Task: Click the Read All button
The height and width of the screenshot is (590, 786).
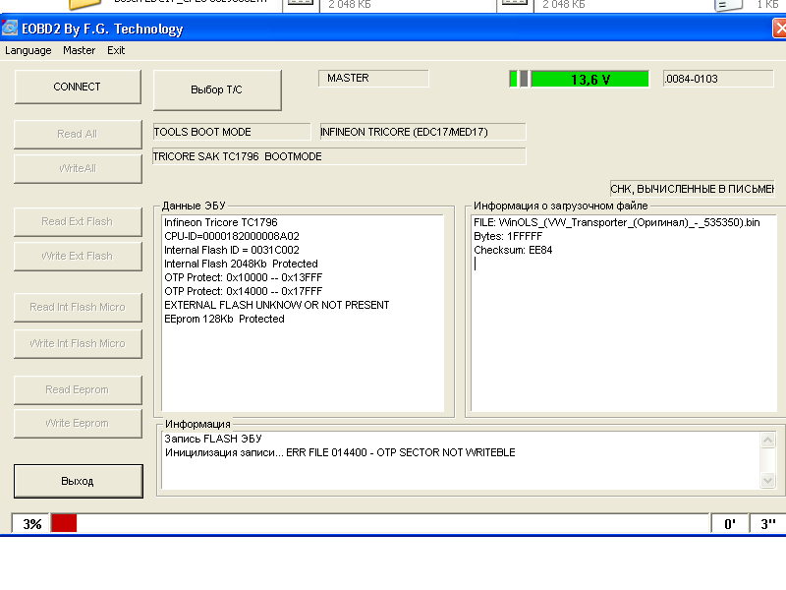Action: [77, 134]
